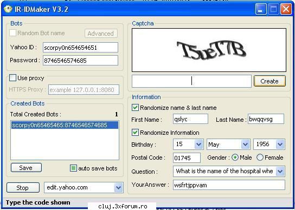Viewport: 295px width, 210px height.
Task: Click the captcha image T5ueT7B
Action: pos(209,50)
